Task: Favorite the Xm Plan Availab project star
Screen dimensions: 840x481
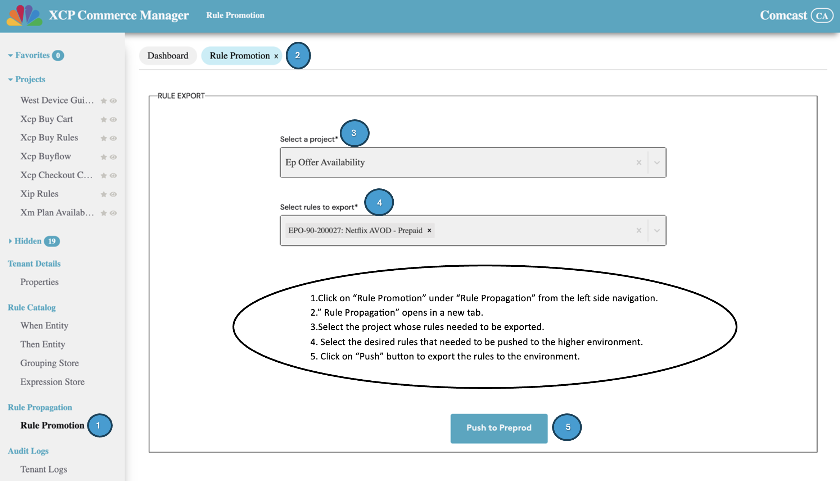Action: 104,213
